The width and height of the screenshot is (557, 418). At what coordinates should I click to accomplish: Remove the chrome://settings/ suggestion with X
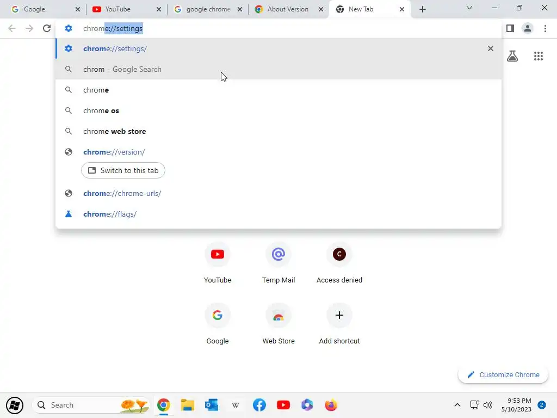[x=491, y=48]
